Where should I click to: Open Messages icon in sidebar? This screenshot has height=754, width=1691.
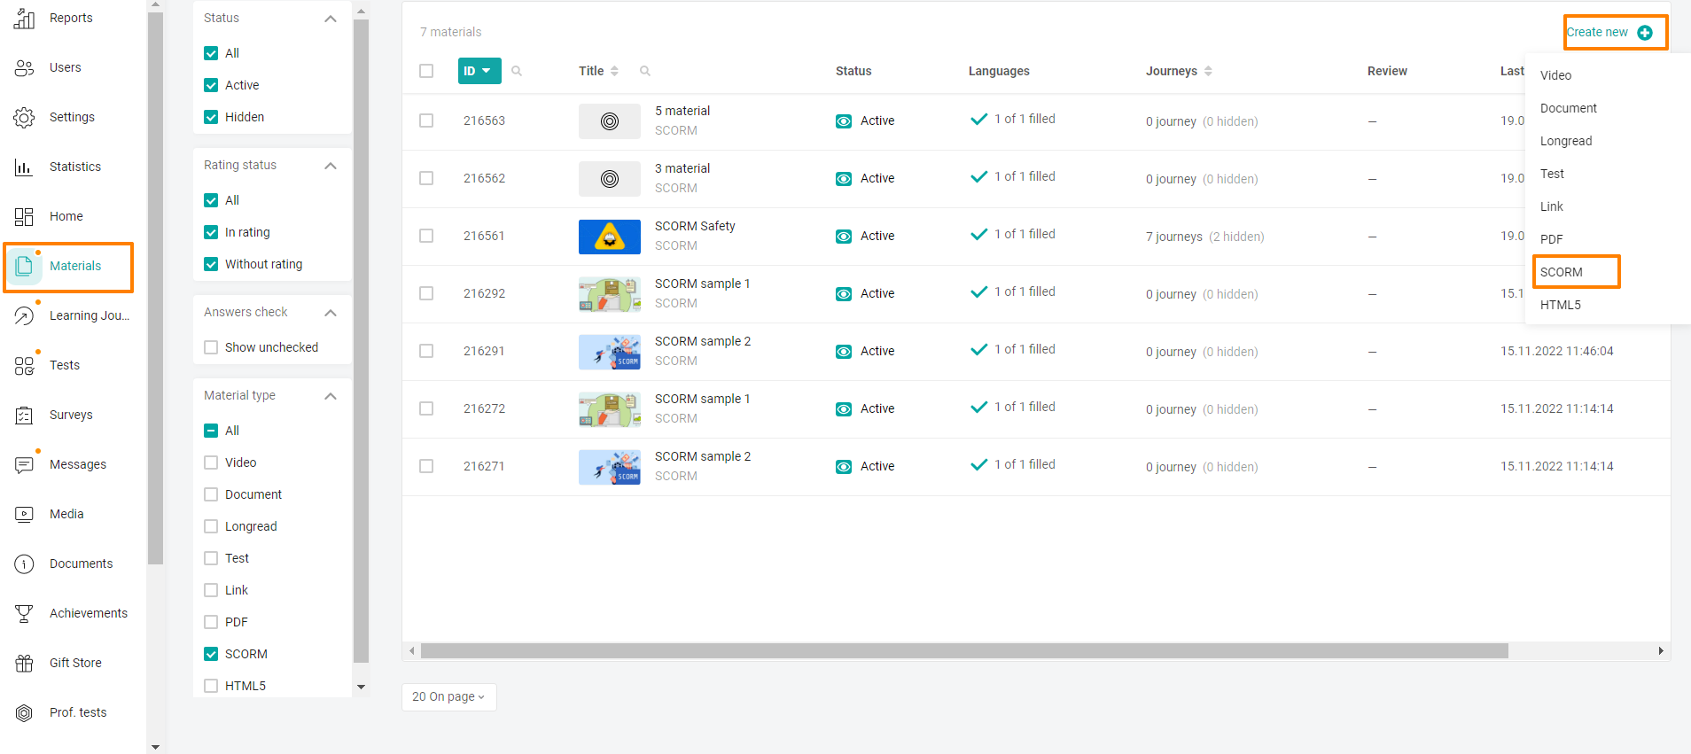point(24,464)
